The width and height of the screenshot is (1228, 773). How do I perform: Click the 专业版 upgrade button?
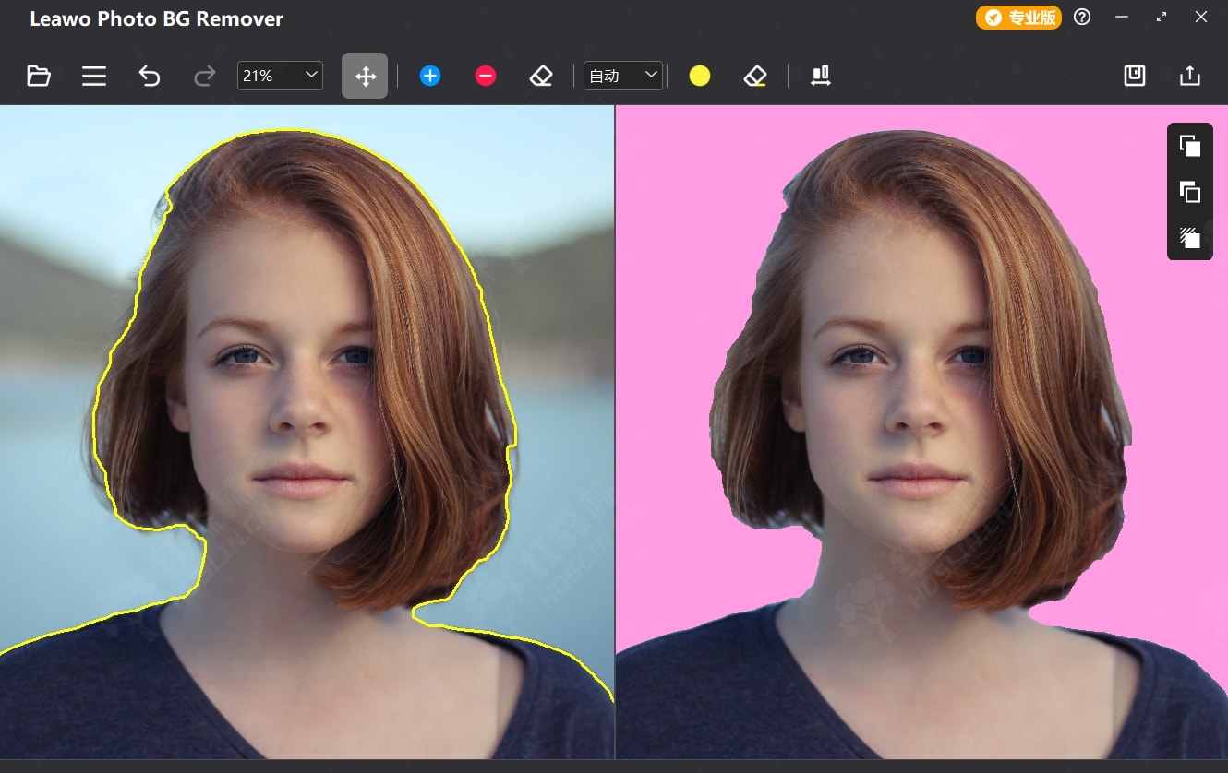pyautogui.click(x=1018, y=18)
